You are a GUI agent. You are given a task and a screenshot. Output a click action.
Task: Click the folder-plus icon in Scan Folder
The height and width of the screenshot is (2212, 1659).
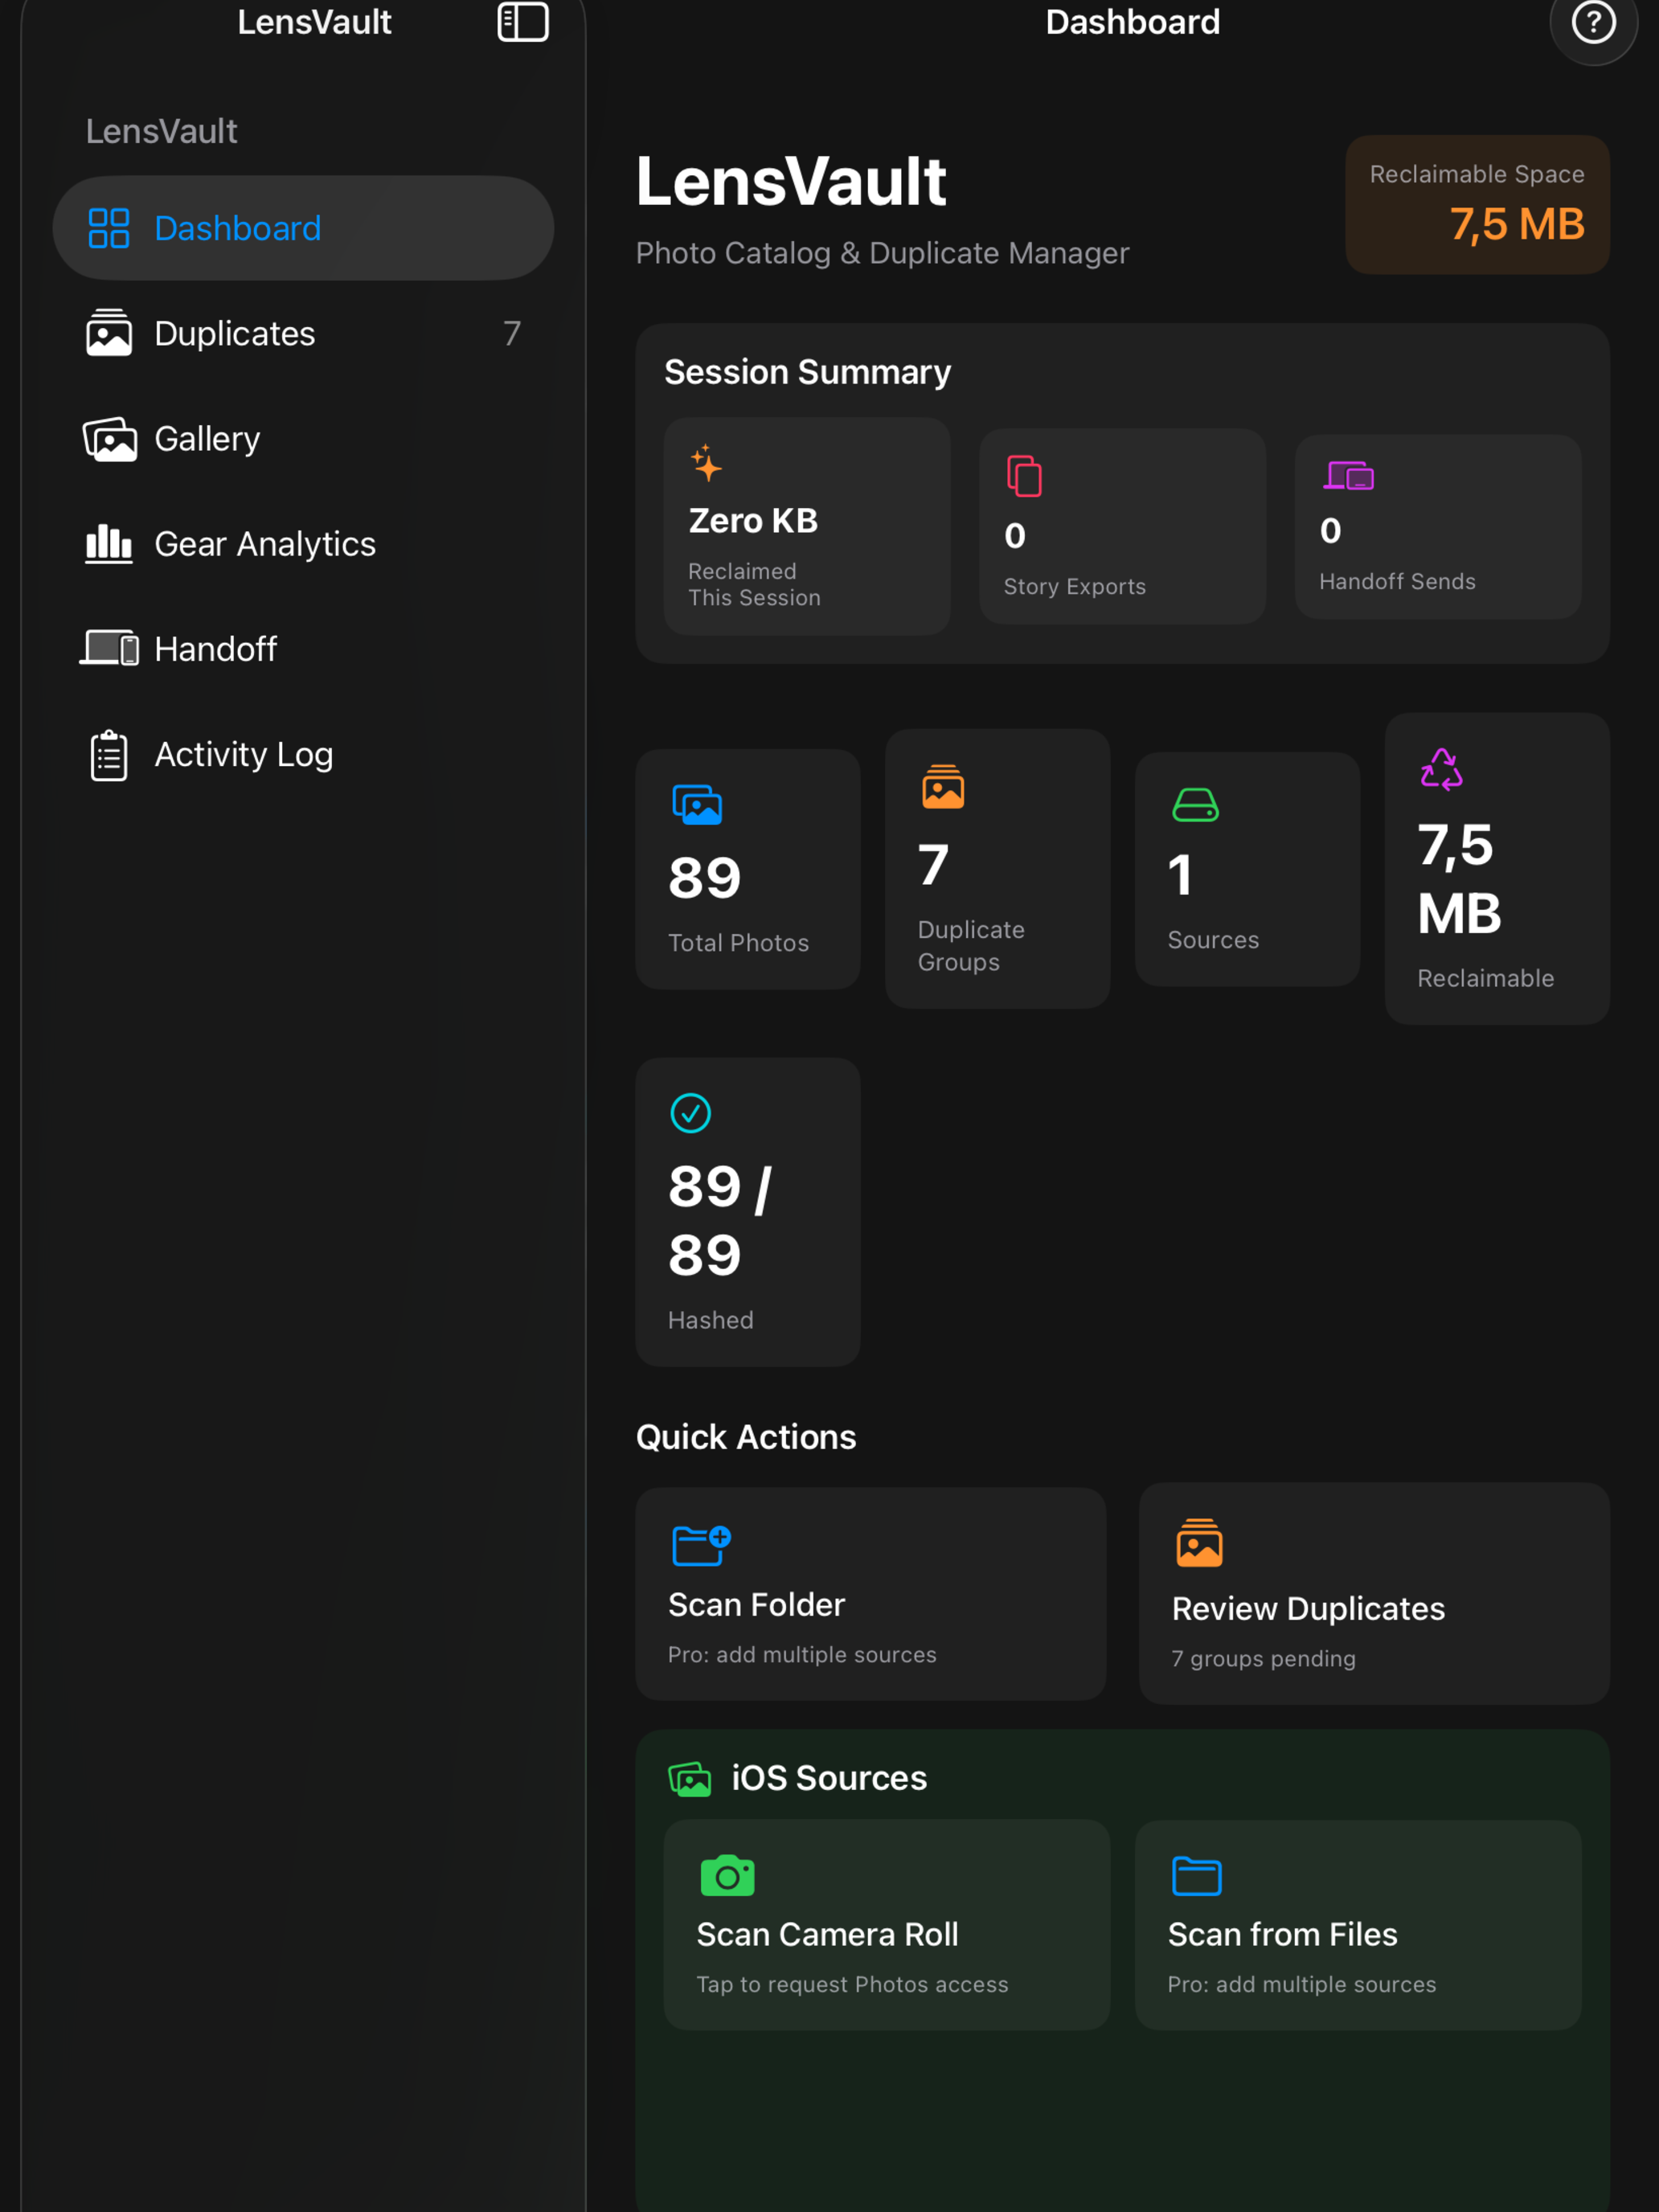pyautogui.click(x=701, y=1545)
